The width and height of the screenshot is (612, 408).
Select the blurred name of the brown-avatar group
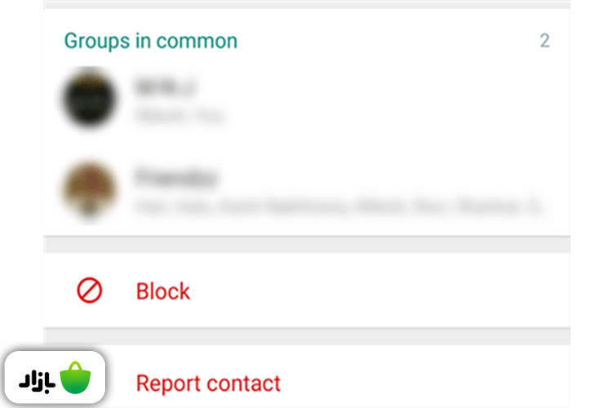[175, 177]
